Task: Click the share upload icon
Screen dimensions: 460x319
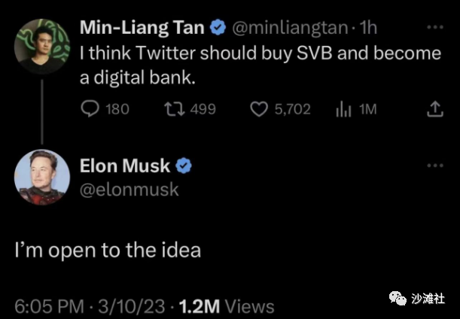Action: pos(434,109)
